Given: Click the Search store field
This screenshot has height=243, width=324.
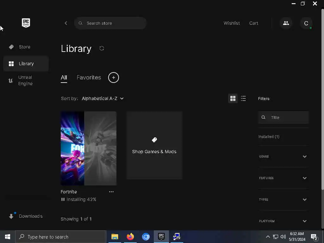Looking at the screenshot, I should coord(110,23).
